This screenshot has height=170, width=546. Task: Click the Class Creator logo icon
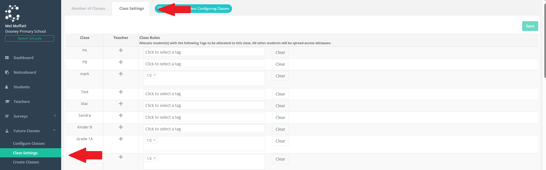pos(12,13)
